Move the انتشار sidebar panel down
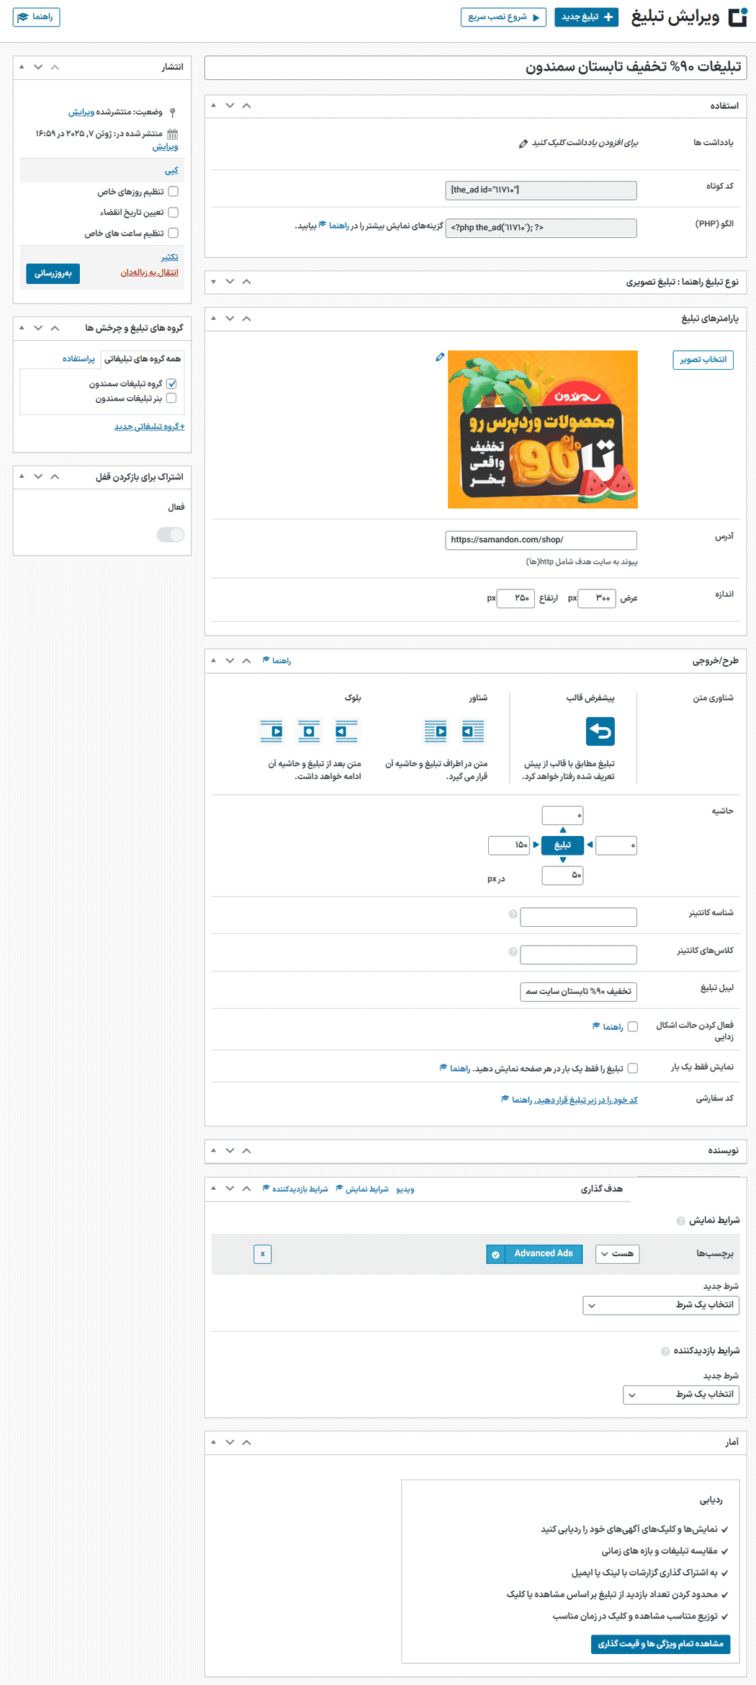The height and width of the screenshot is (1685, 756). tap(38, 67)
